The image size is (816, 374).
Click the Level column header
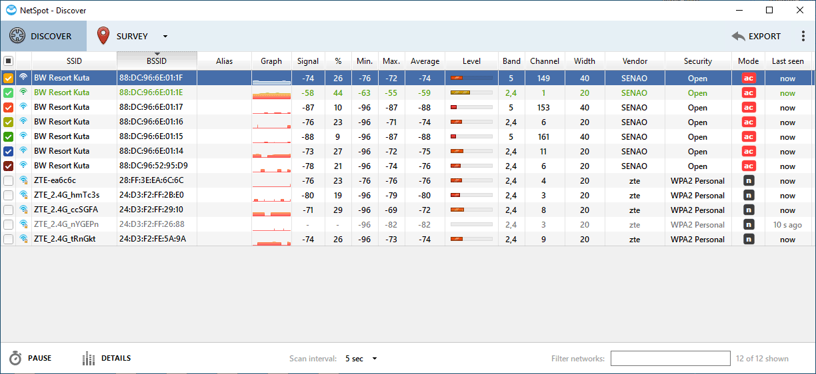pos(471,61)
